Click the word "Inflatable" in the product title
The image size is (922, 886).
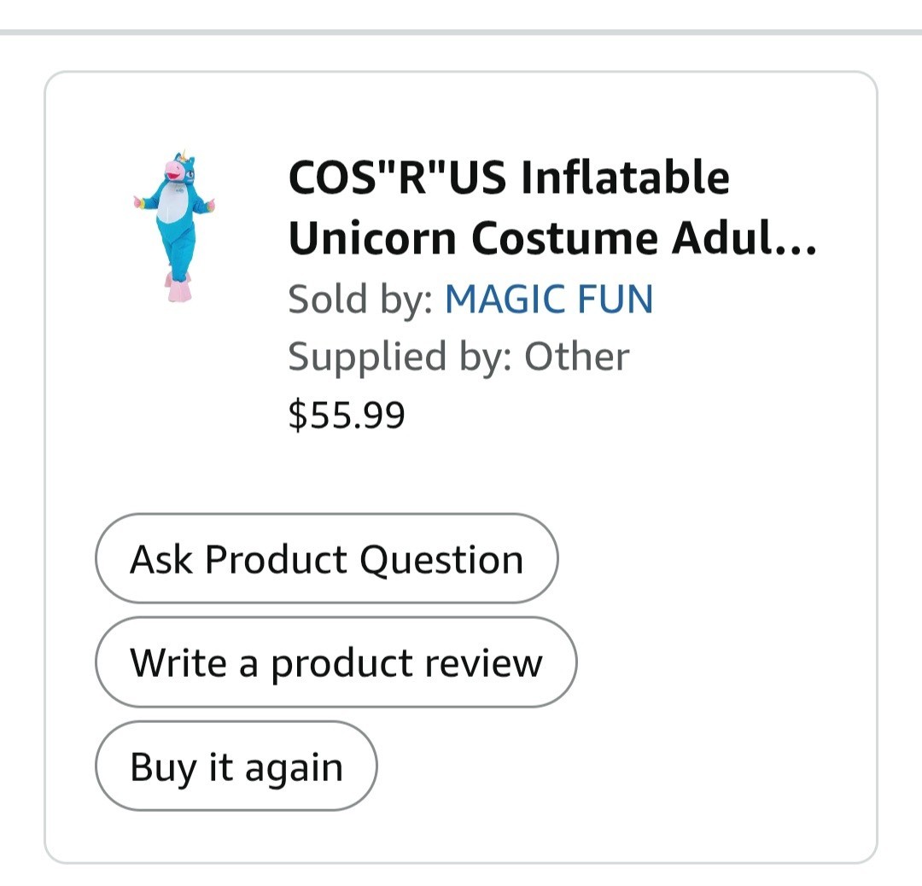[625, 178]
